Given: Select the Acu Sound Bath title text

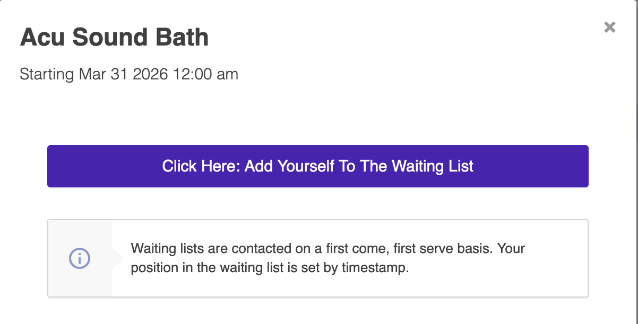Looking at the screenshot, I should point(115,37).
